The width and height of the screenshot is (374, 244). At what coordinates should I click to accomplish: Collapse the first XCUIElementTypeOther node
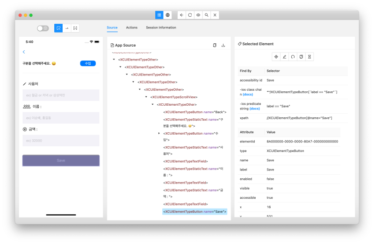click(x=114, y=60)
